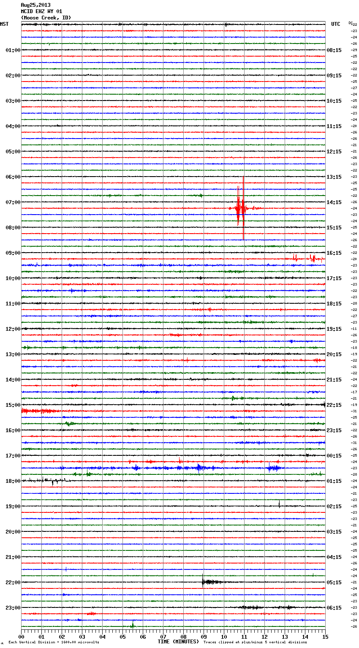This screenshot has height=648, width=359.
Task: Click the '10:00' MST time label
Action: point(13,278)
